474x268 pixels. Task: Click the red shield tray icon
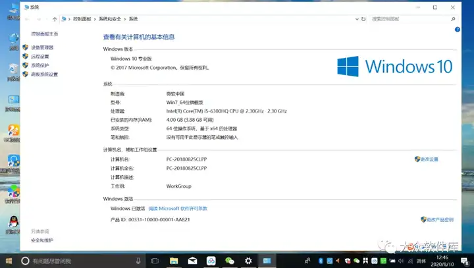click(x=348, y=261)
